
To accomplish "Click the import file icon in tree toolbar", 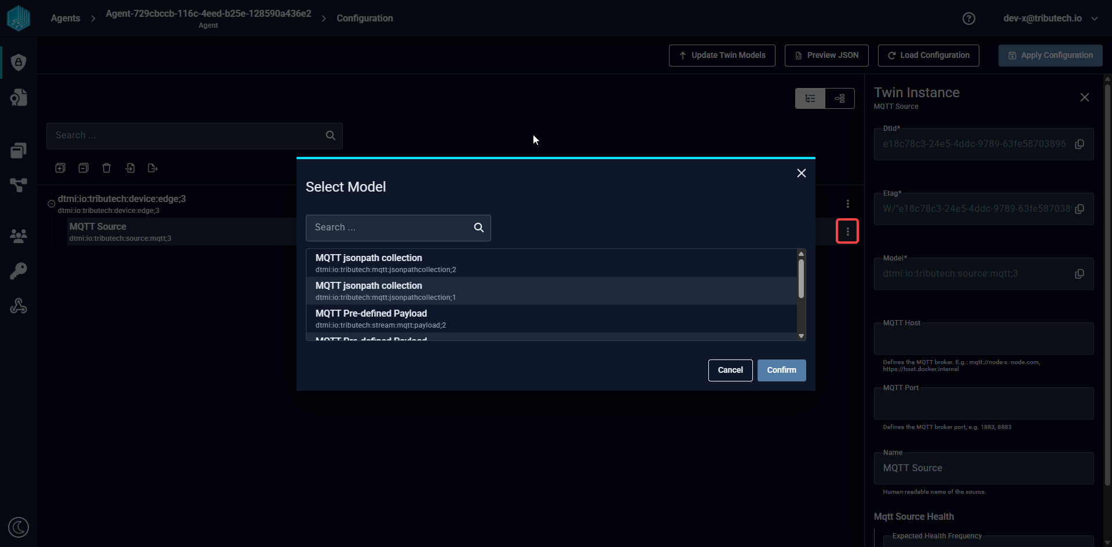I will coord(130,168).
